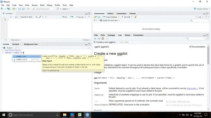
Task: Switch to the Tutorial tab
Action: pos(132,13)
